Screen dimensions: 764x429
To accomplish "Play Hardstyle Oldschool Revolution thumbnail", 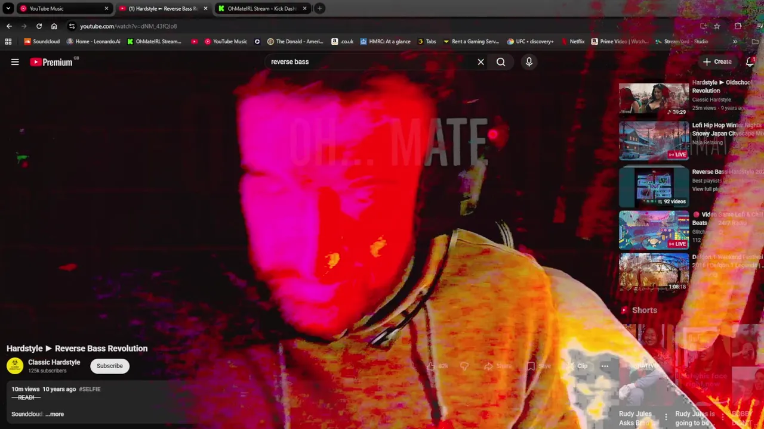I will pos(654,98).
